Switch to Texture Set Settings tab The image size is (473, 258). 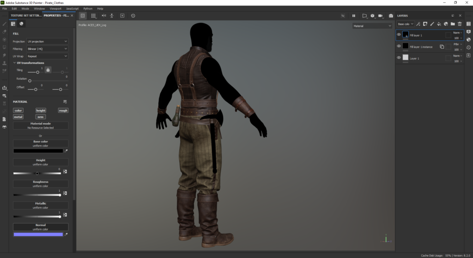(x=26, y=15)
